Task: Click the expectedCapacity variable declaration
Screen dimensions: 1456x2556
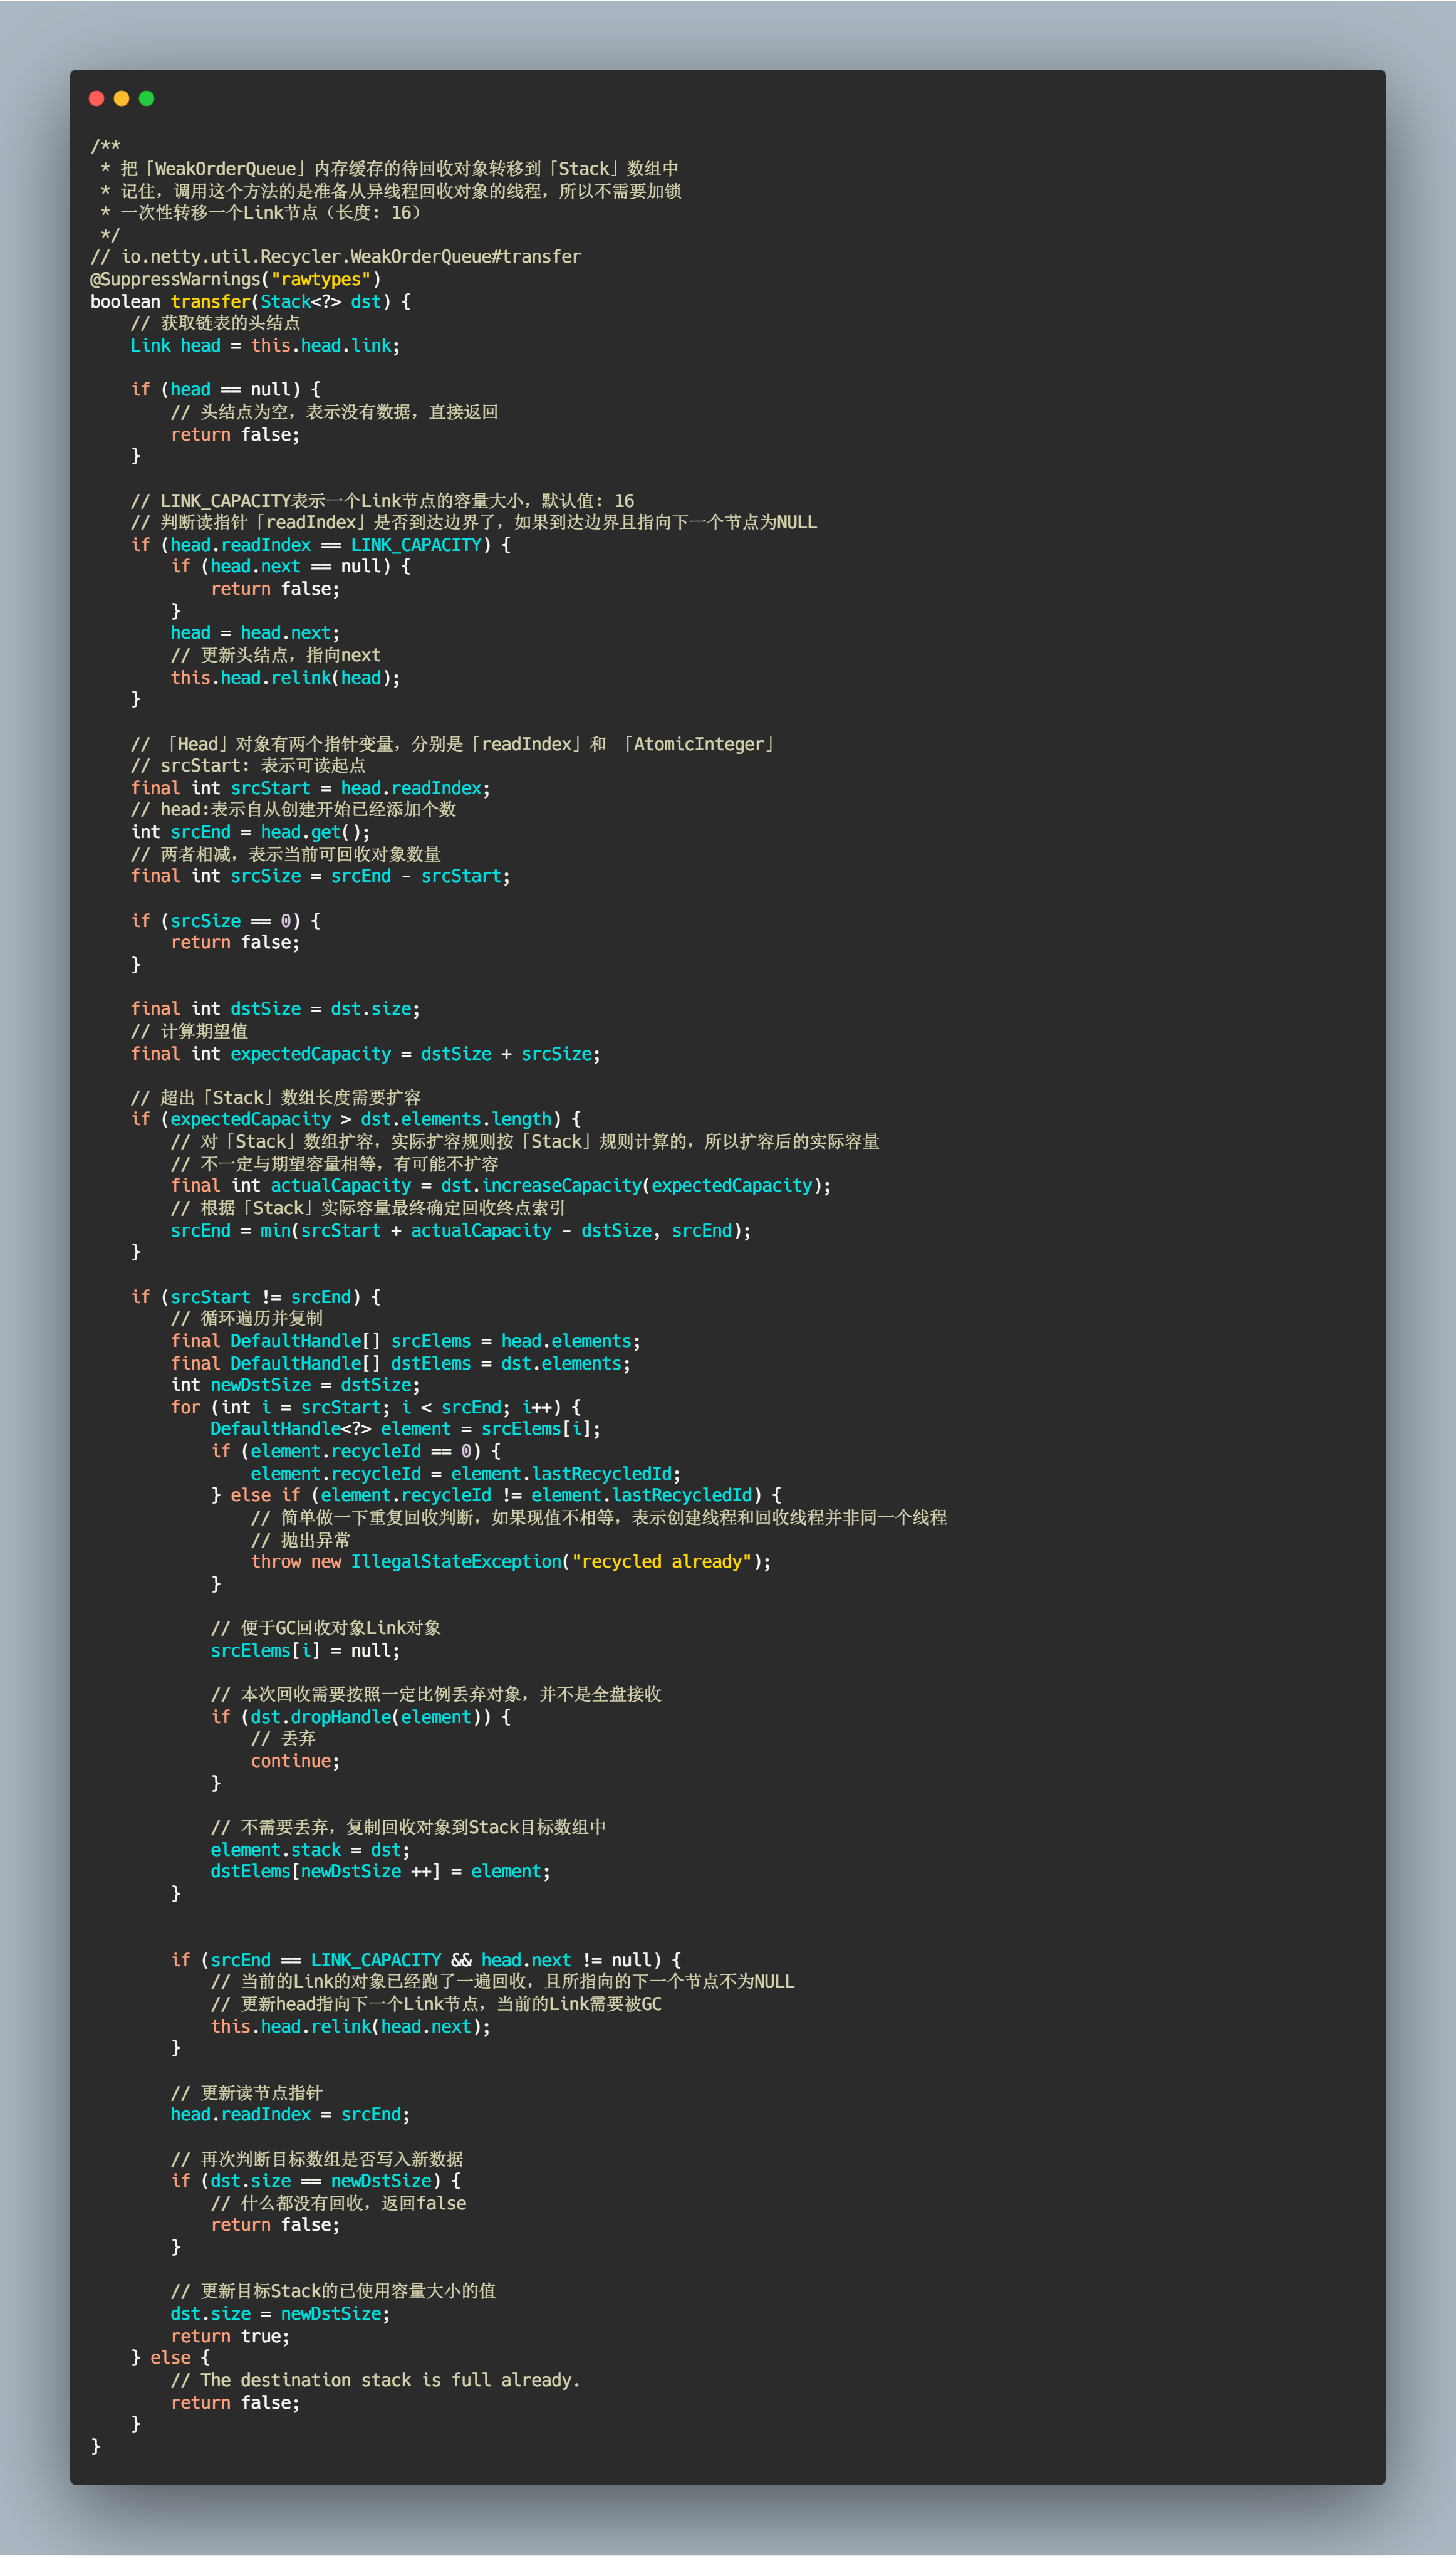Action: pos(310,1054)
